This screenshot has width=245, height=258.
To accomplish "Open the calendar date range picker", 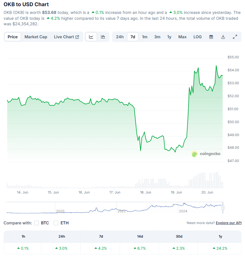I will 211,37.
